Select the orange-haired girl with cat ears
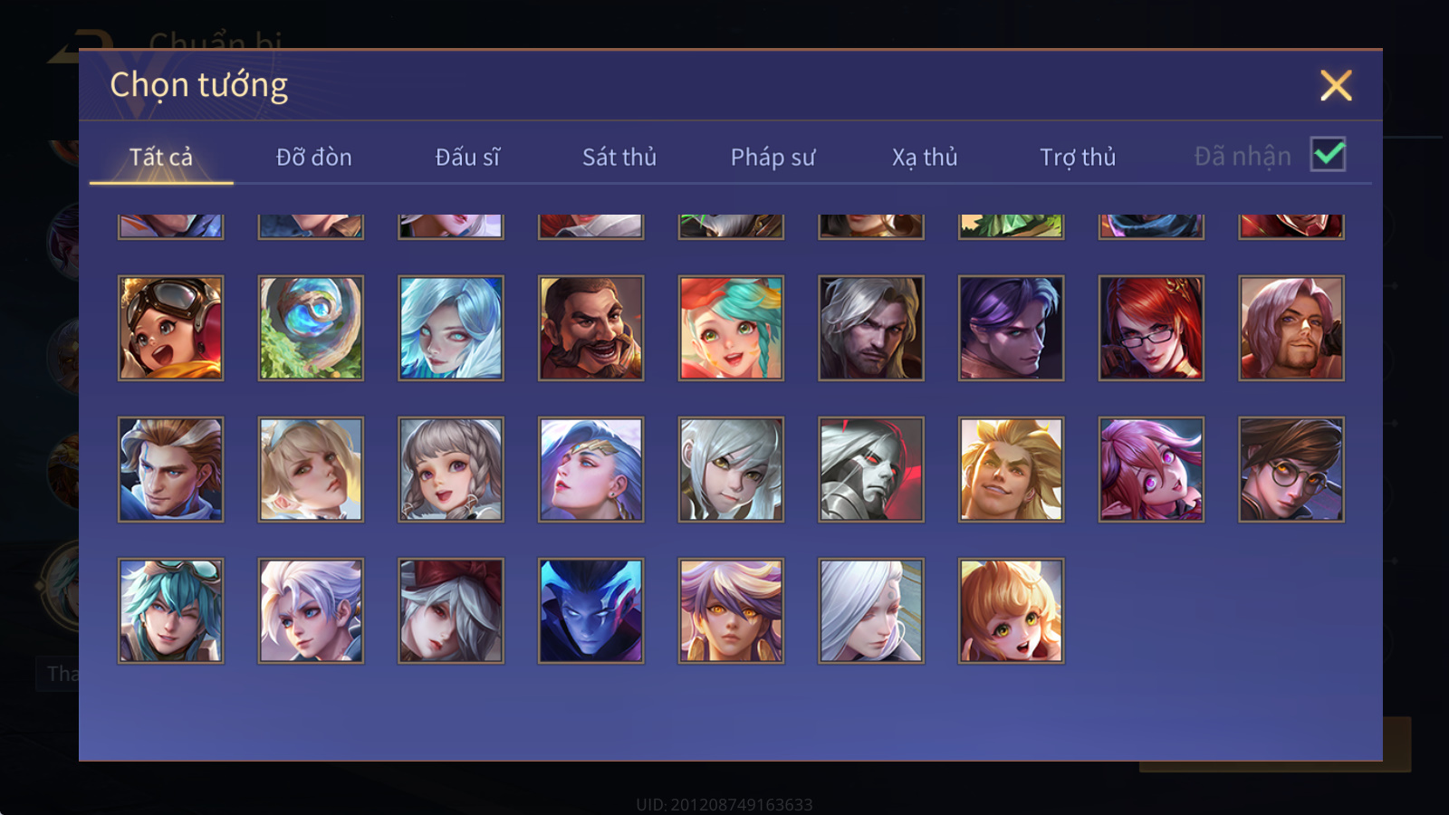1449x815 pixels. pyautogui.click(x=1011, y=610)
